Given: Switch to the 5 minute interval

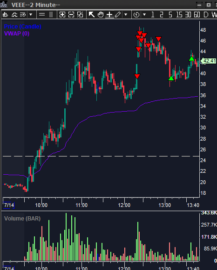Looking at the screenshot, I should point(170,14).
